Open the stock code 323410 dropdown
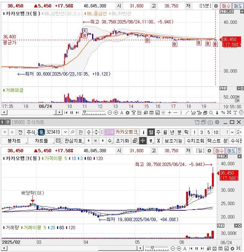 coord(65,132)
